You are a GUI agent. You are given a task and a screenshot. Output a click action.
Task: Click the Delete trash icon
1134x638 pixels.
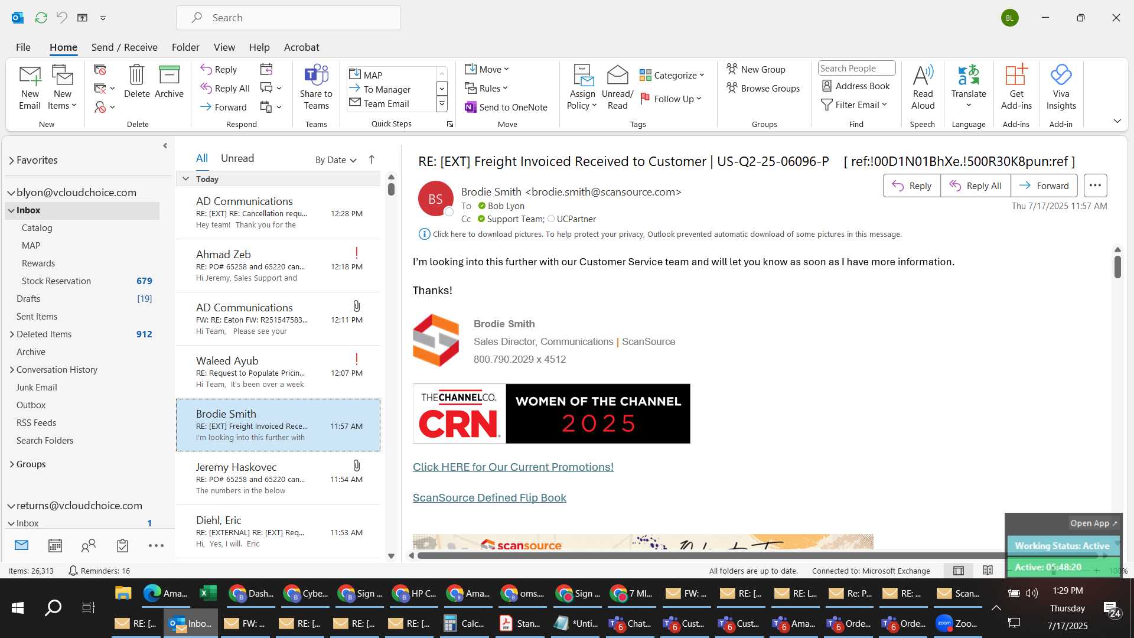coord(136,82)
